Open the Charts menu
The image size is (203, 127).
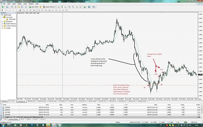coord(19,4)
